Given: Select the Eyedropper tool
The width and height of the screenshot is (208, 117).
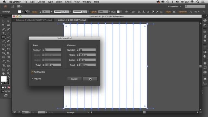Looking at the screenshot, I should click(x=3, y=61).
